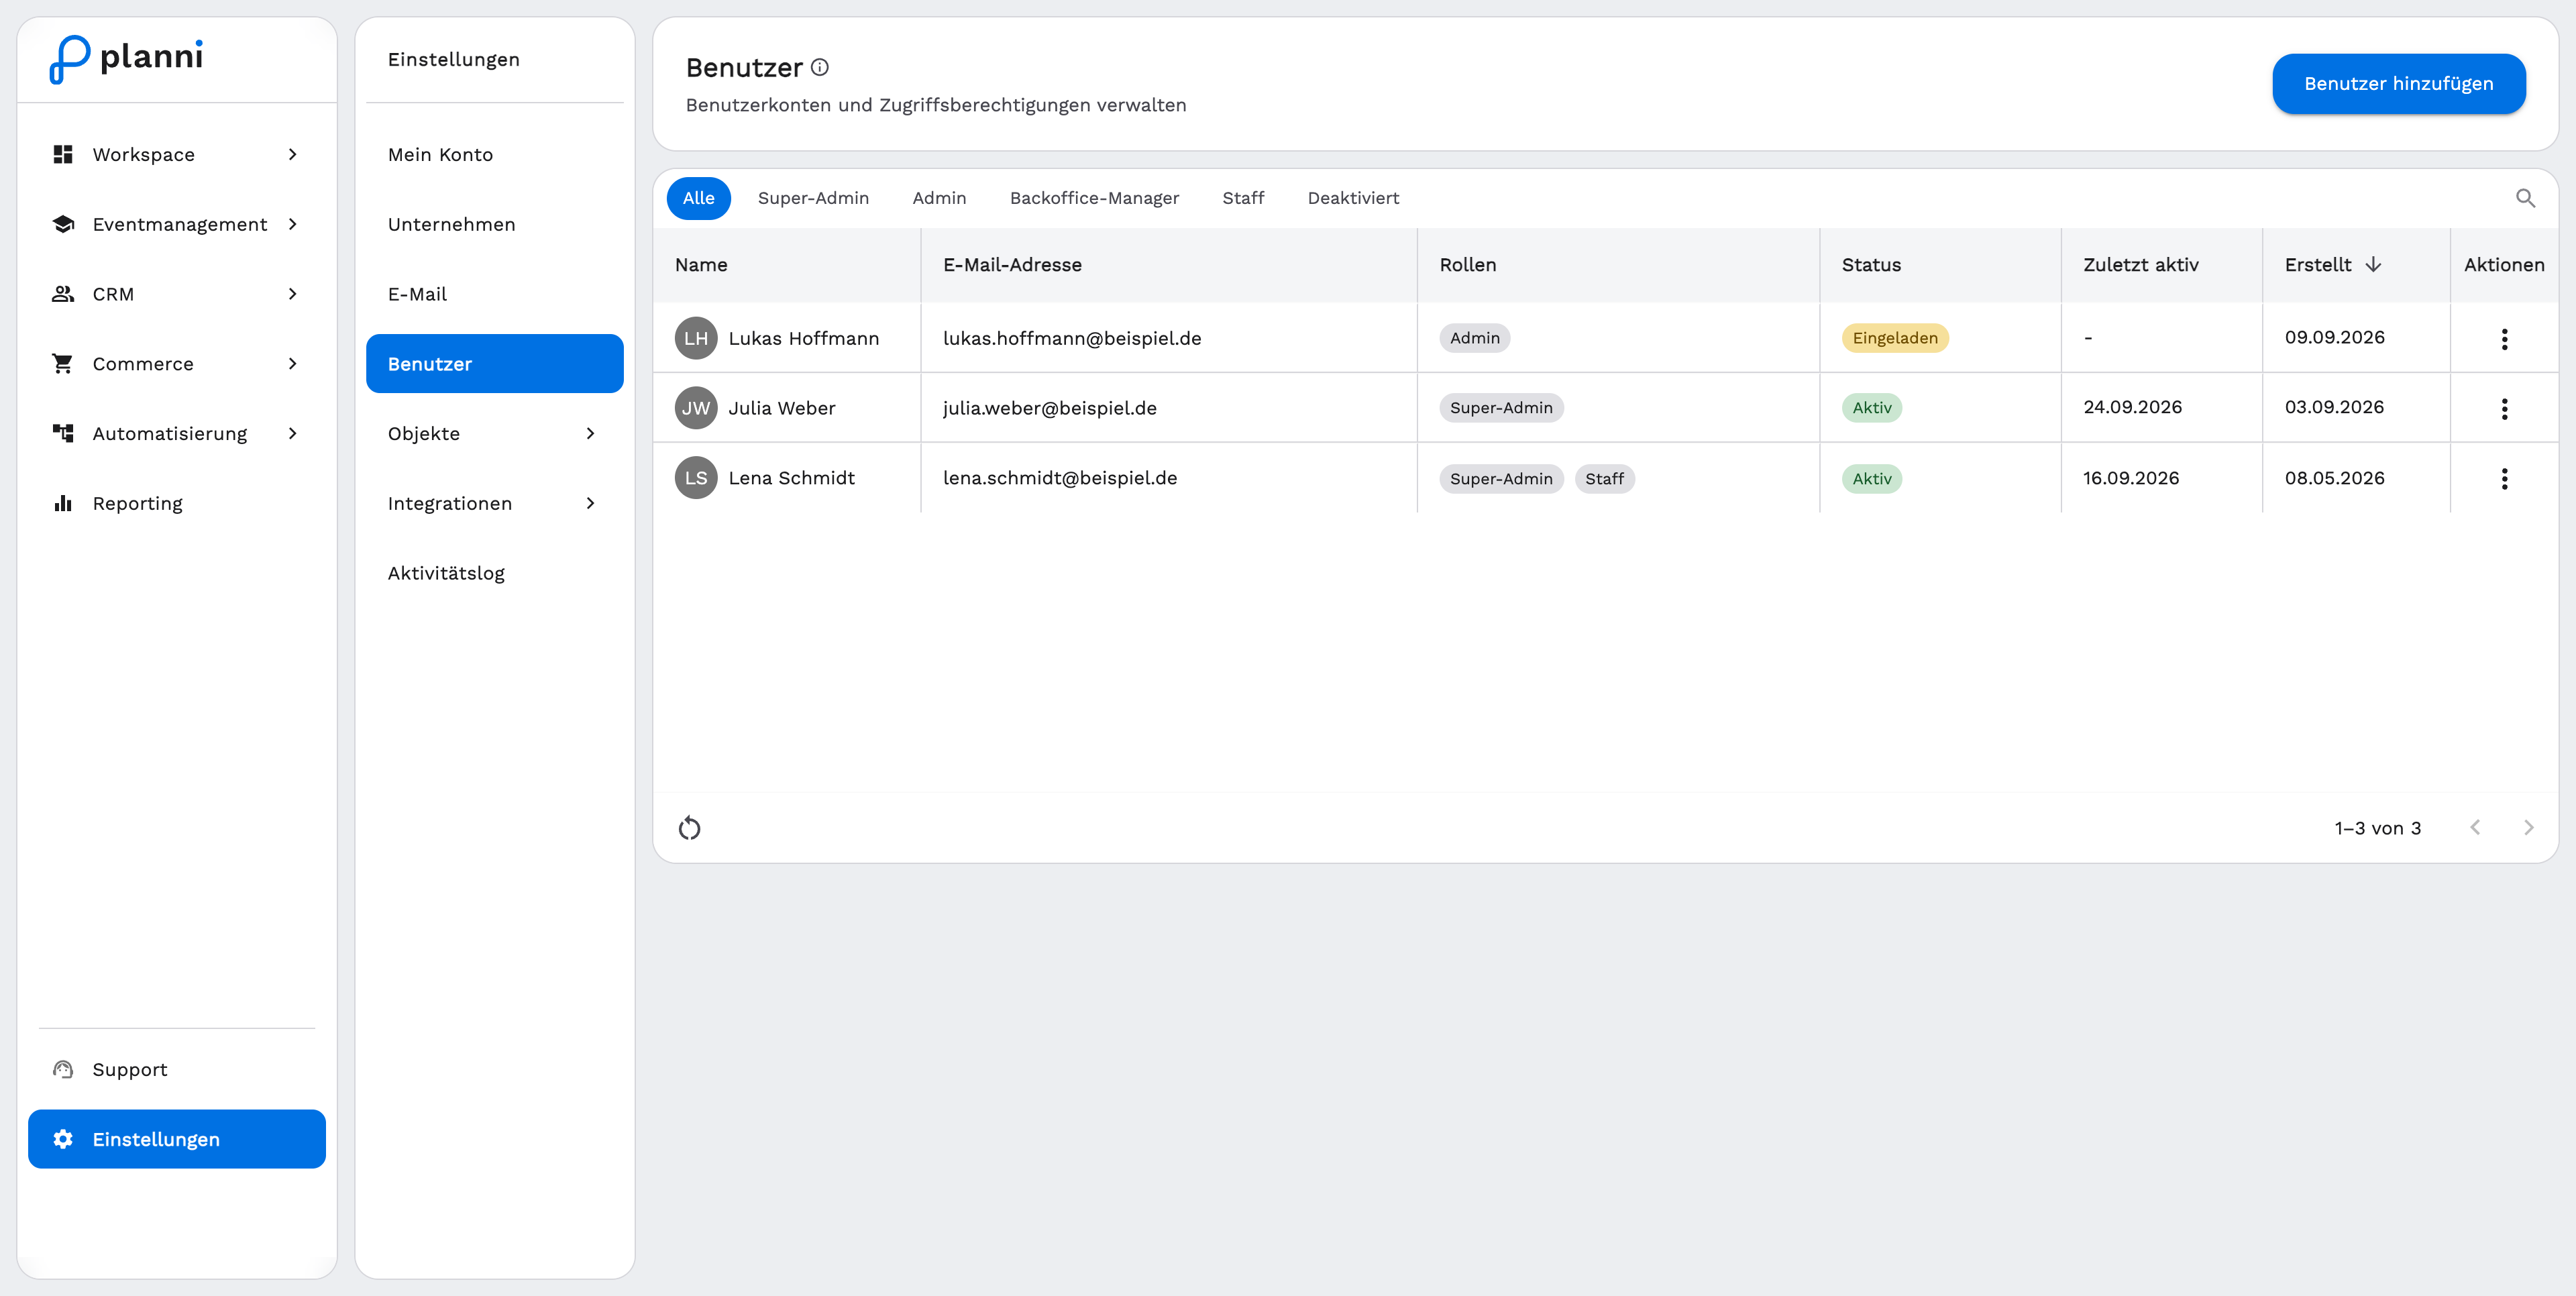
Task: Open the E-Mail settings page
Action: pos(494,294)
